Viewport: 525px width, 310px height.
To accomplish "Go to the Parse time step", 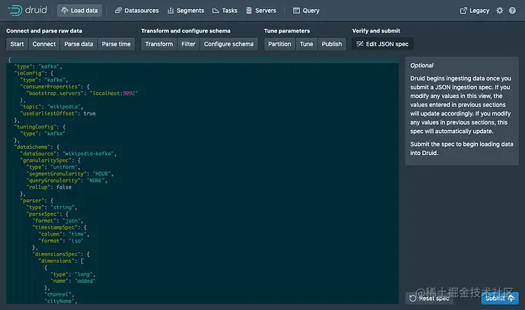I will (x=116, y=44).
